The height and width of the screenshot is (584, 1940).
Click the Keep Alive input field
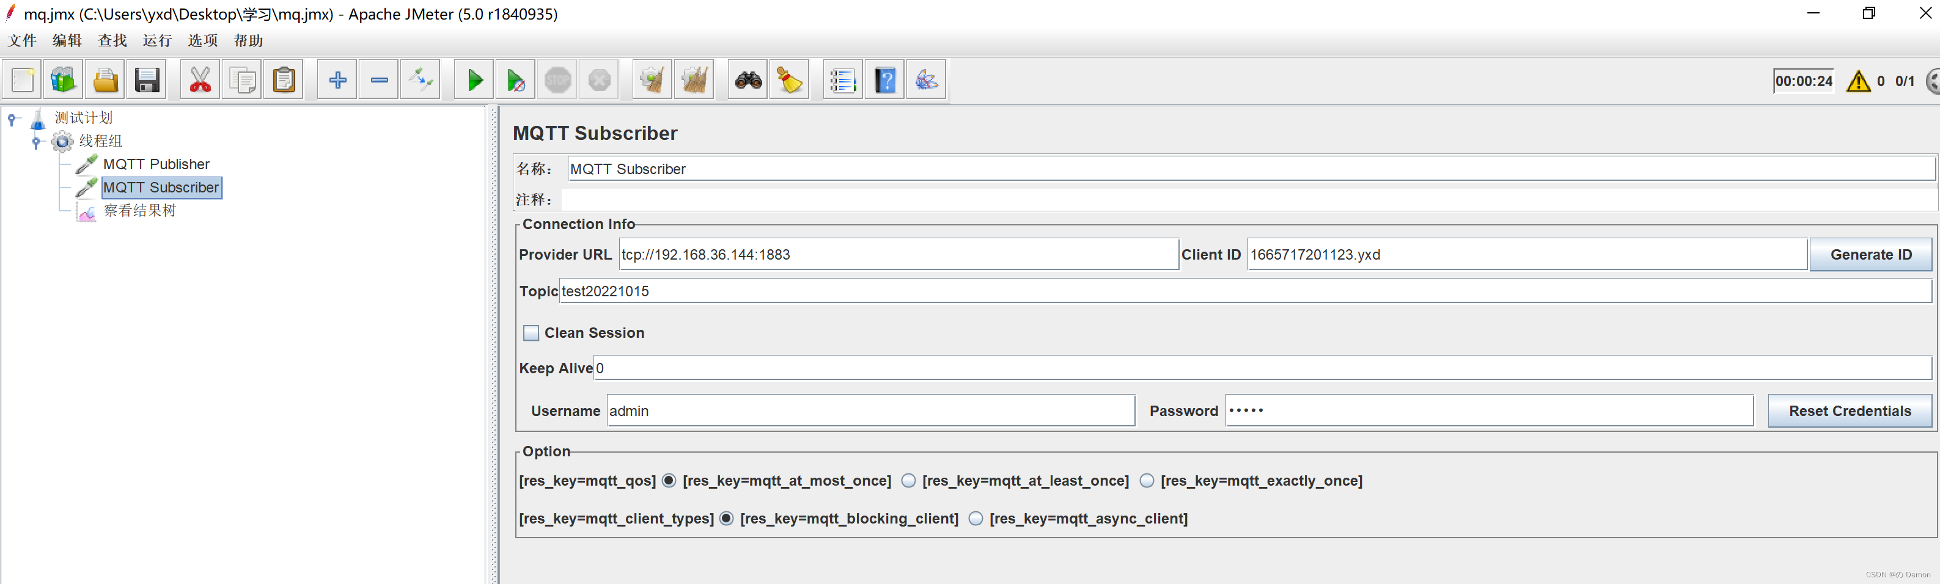point(1262,368)
